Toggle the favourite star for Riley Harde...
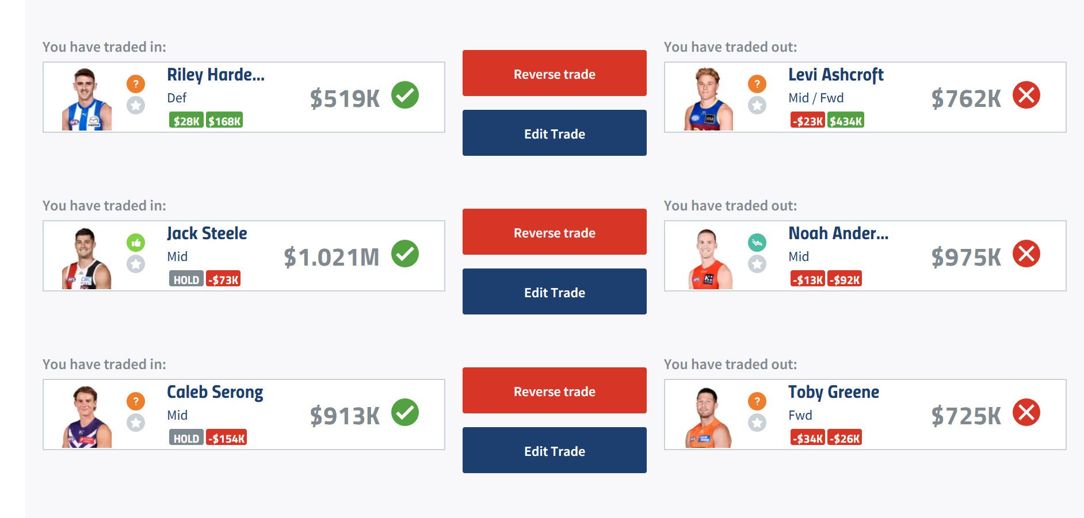This screenshot has width=1084, height=518. [136, 105]
